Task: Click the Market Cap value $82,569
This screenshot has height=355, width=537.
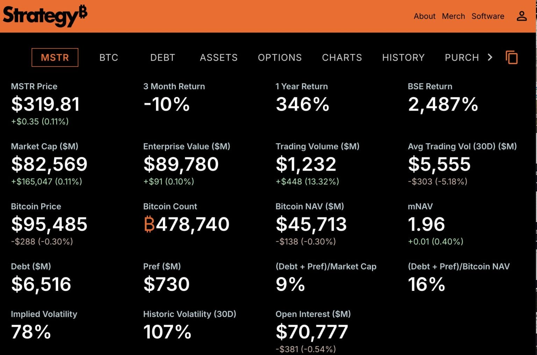Action: [x=49, y=164]
